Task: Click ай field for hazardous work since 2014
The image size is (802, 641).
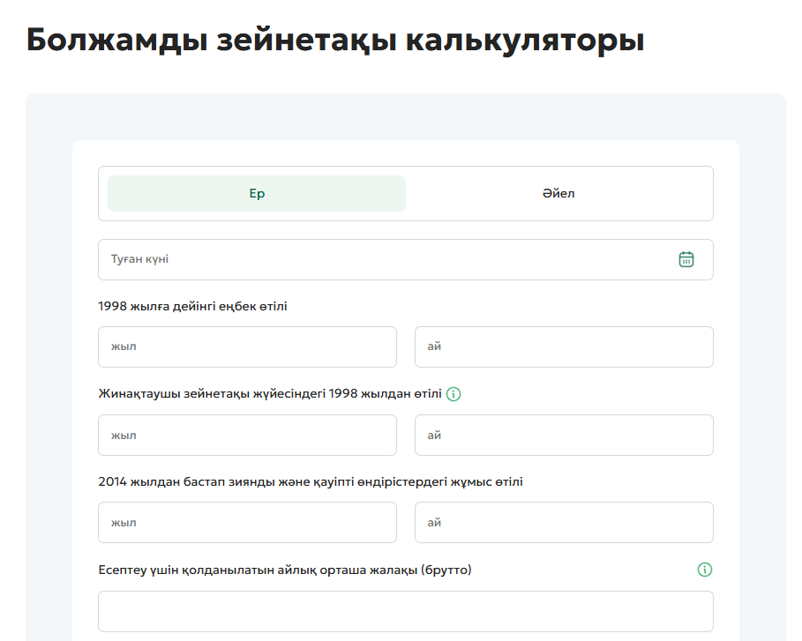Action: [564, 522]
